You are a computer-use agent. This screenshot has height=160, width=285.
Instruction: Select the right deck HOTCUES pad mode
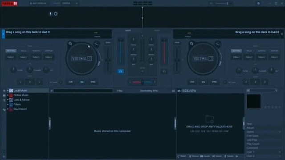click(236, 51)
